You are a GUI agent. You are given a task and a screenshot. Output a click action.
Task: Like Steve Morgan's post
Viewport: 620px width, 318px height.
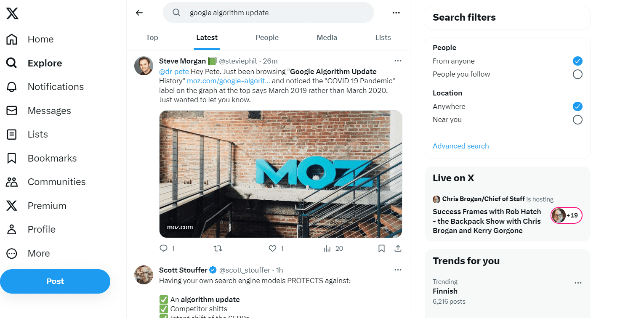click(272, 249)
